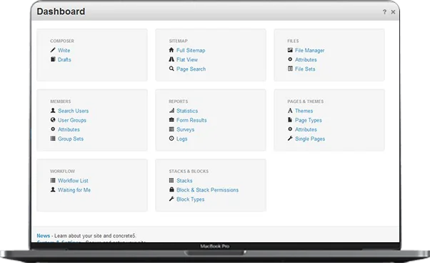Viewport: 430px width, 263px height.
Task: Open Search Users link
Action: click(74, 111)
